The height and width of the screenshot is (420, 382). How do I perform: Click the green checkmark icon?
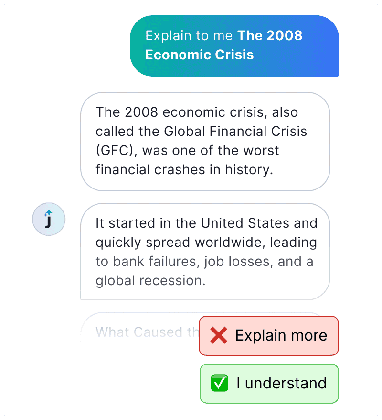[220, 383]
